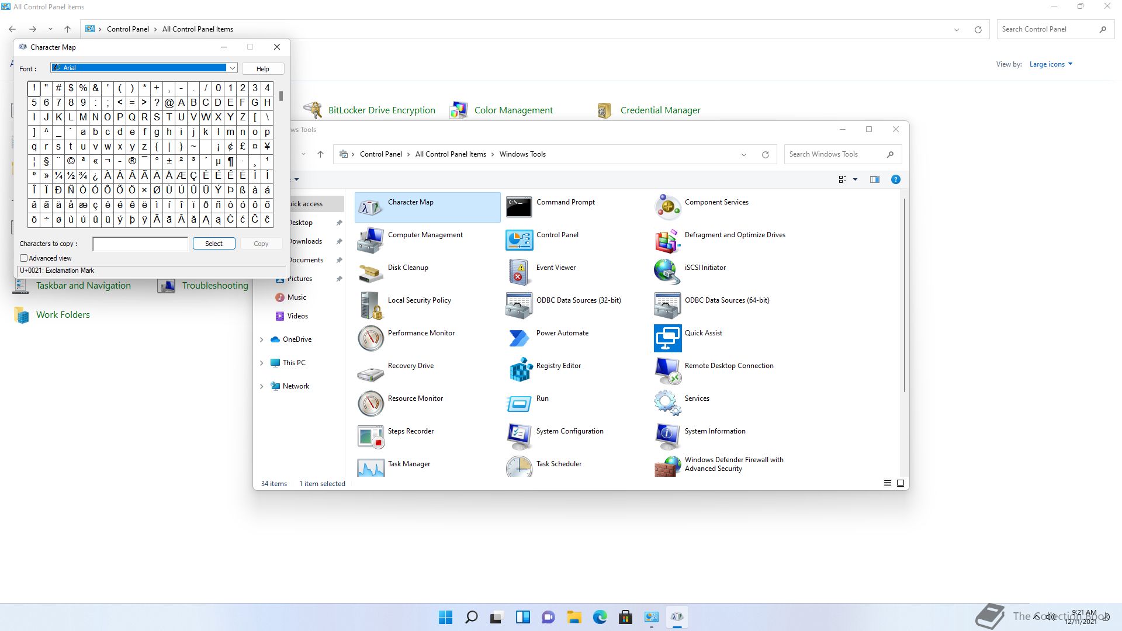1122x631 pixels.
Task: Open BitLocker Drive Encryption link
Action: point(382,110)
